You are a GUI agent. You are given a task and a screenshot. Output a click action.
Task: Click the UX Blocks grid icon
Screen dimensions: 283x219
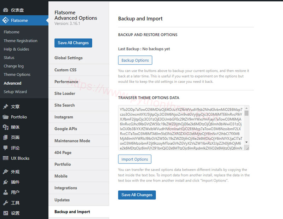click(6, 158)
